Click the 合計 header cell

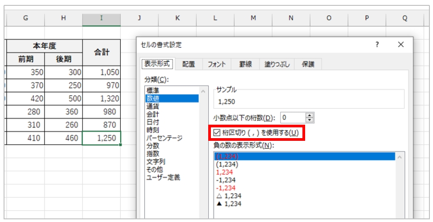click(x=101, y=52)
